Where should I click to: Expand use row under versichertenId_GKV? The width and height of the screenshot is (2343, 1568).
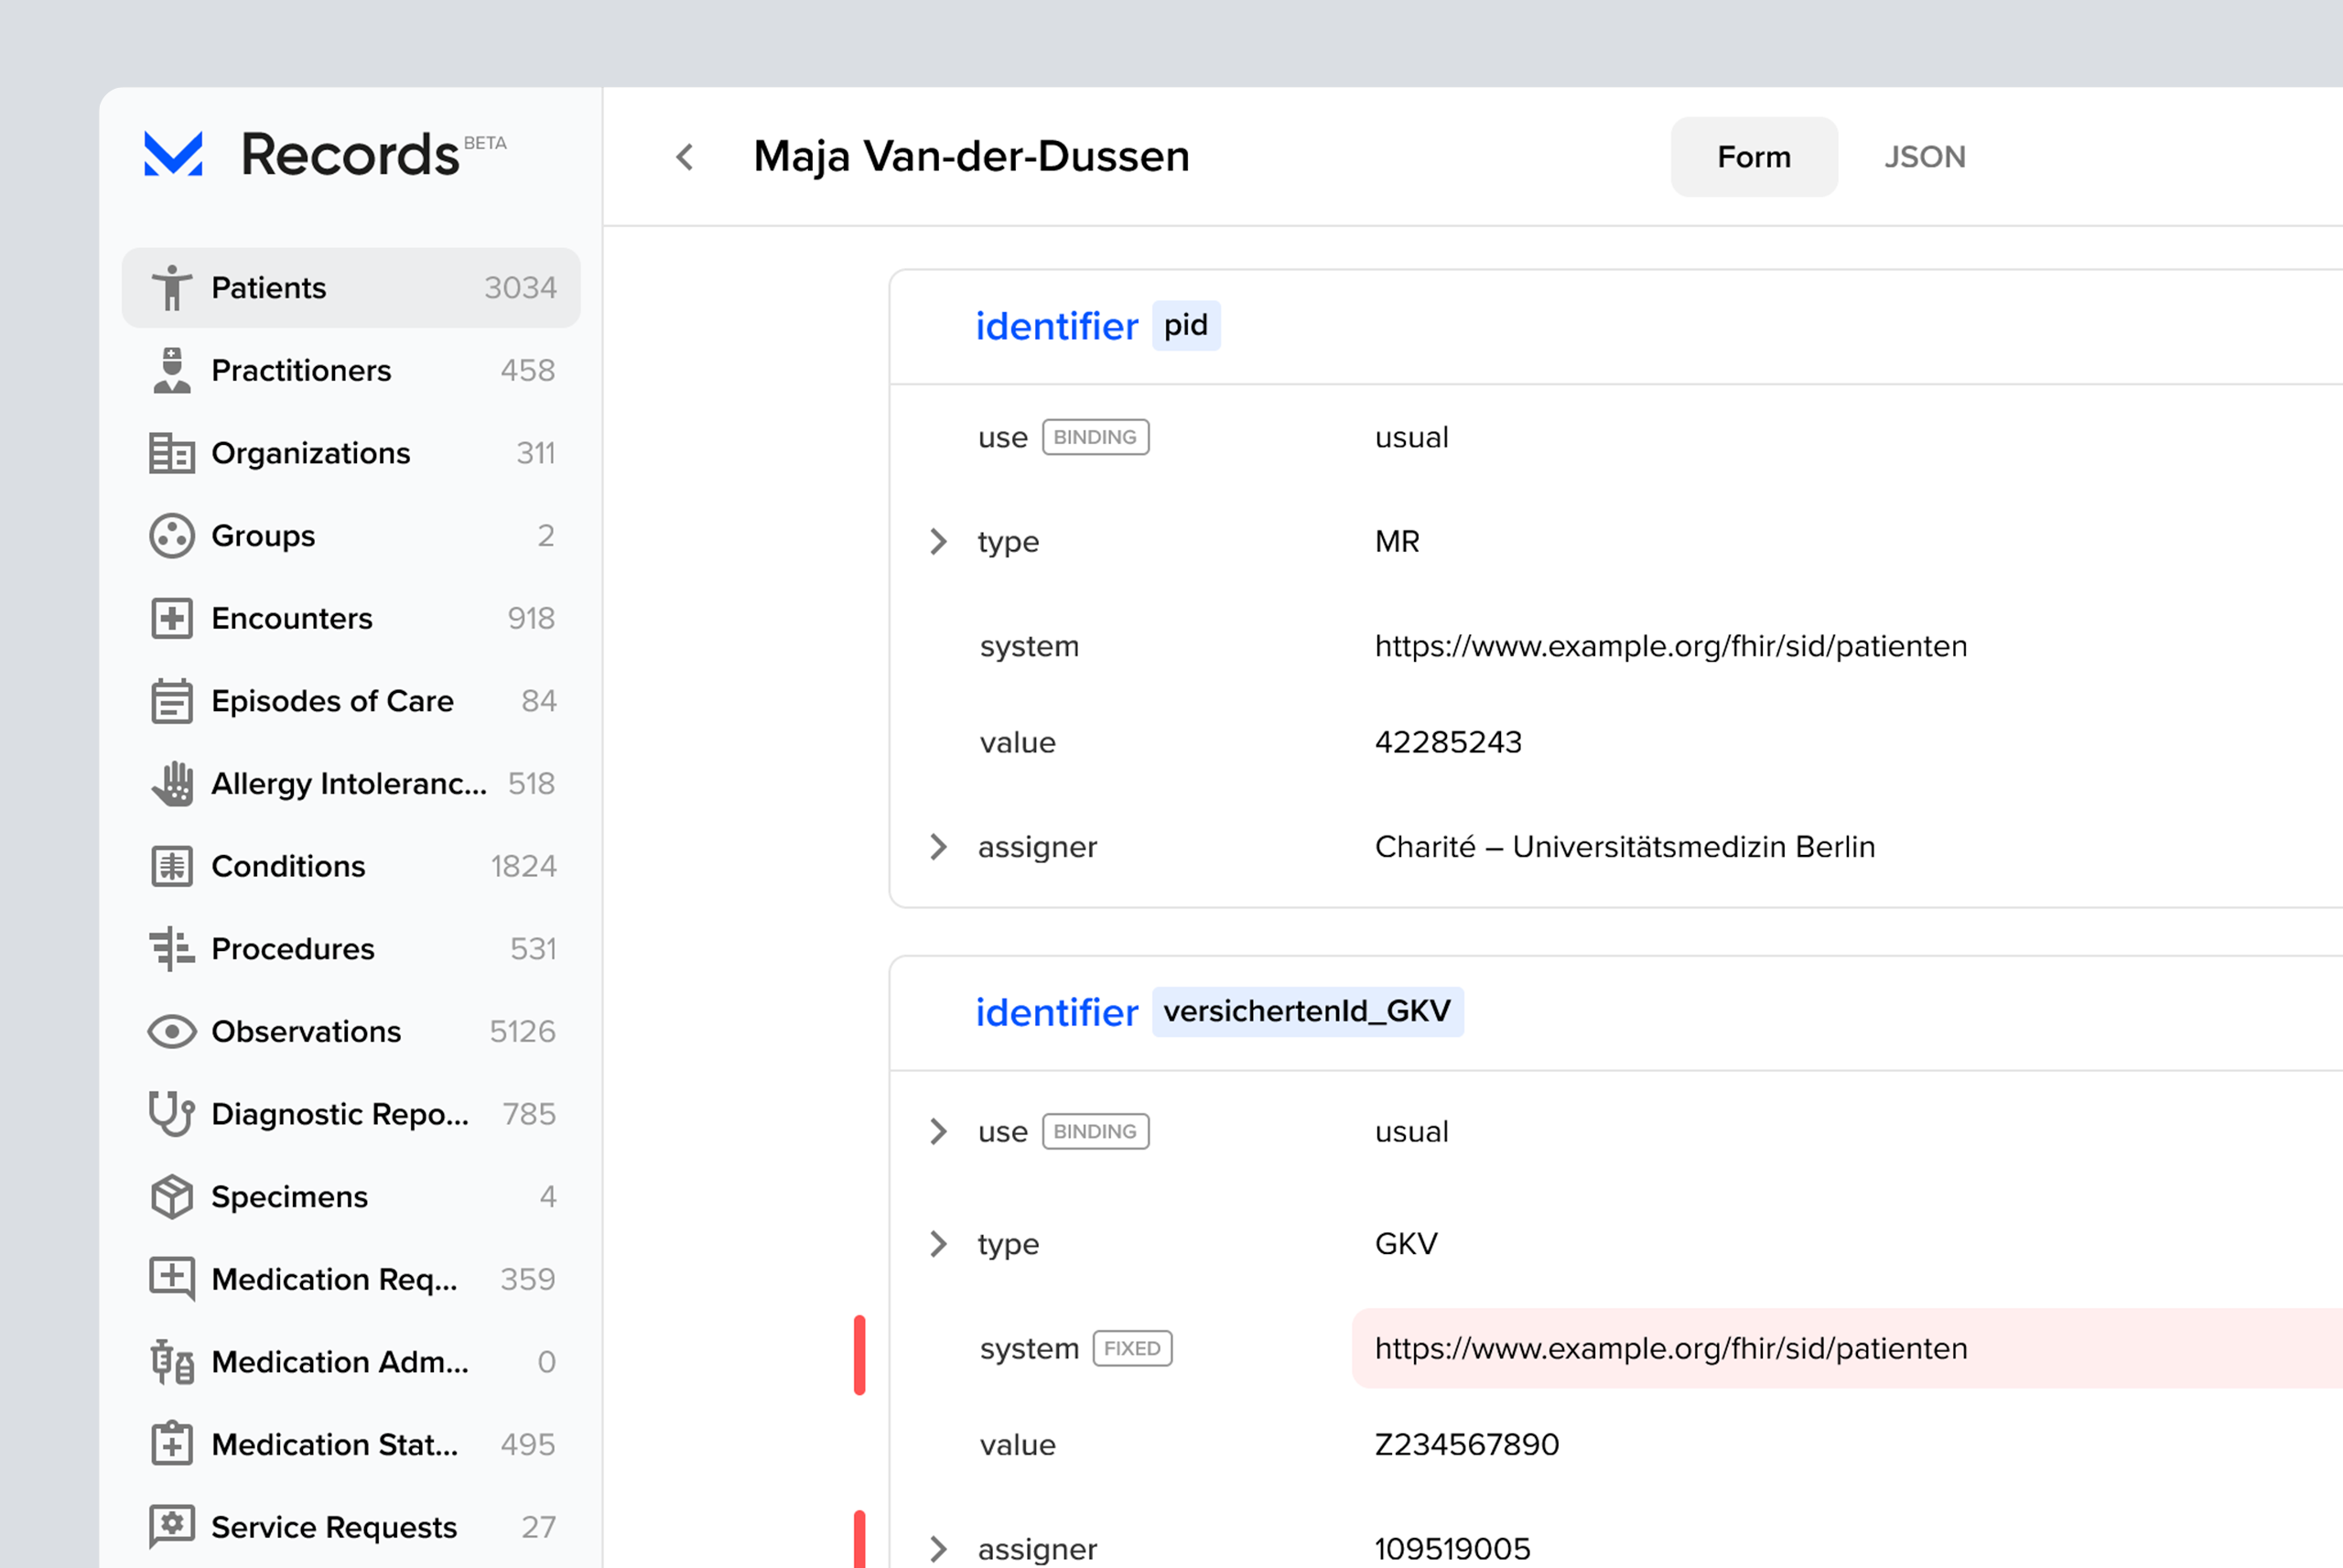click(937, 1132)
